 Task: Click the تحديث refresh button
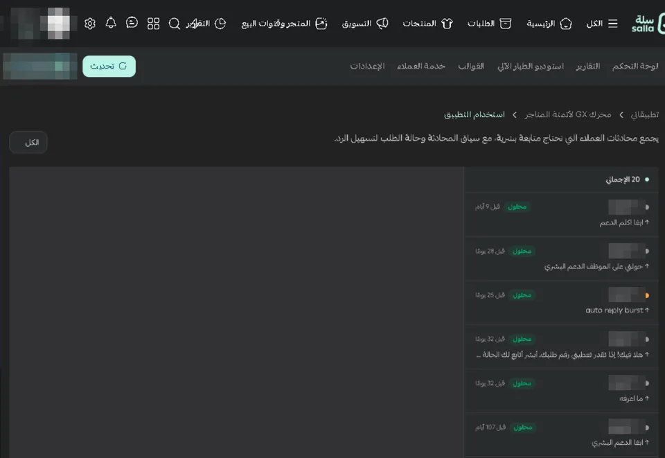109,66
